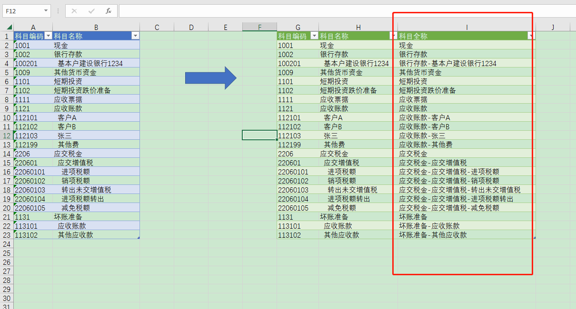Click inside the formula bar input
The image size is (576, 309).
pos(347,10)
